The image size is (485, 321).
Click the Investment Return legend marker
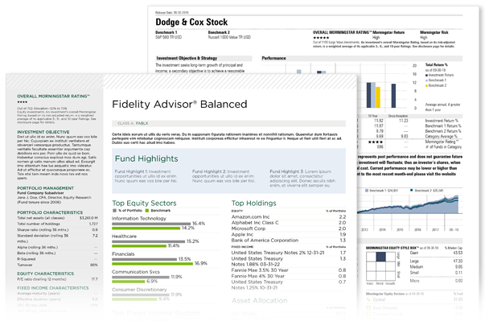pos(426,75)
